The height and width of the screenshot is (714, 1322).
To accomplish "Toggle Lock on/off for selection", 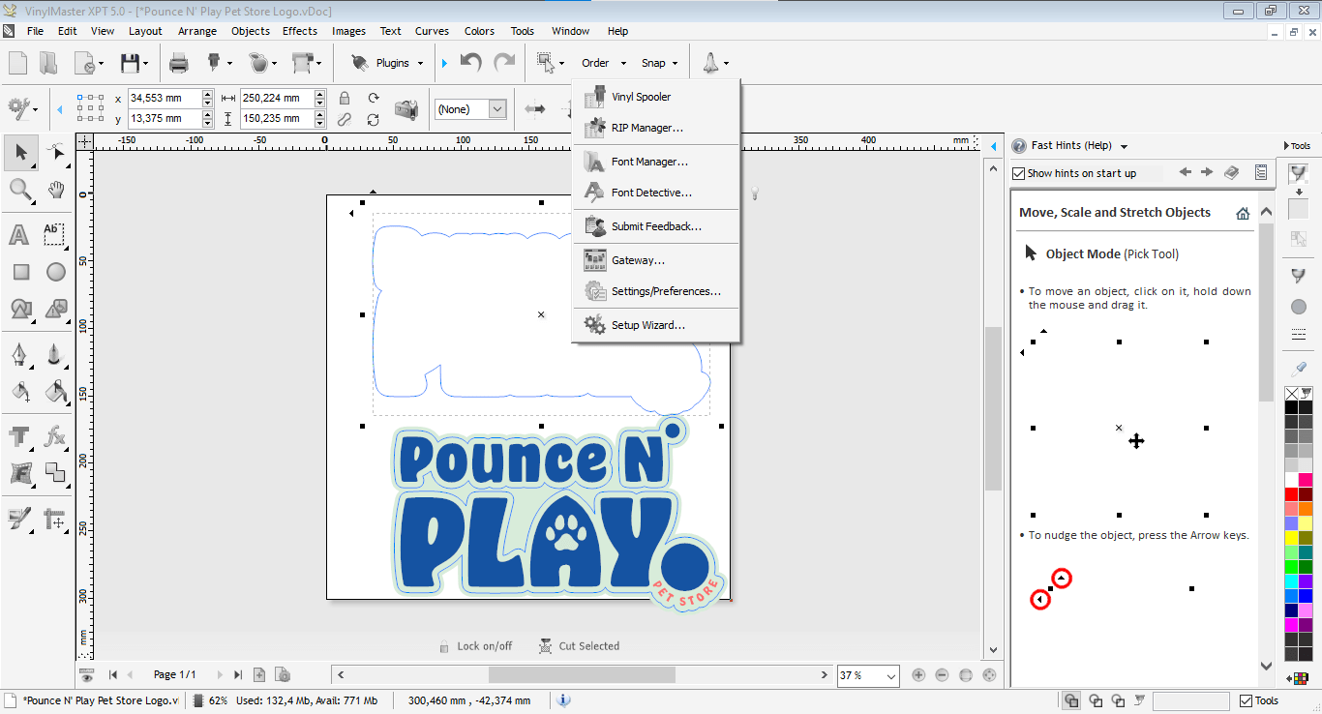I will 474,646.
